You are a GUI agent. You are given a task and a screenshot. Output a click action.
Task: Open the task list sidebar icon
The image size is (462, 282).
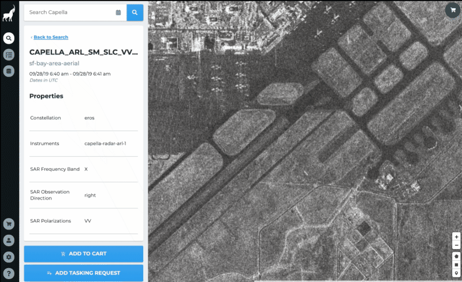pos(9,54)
